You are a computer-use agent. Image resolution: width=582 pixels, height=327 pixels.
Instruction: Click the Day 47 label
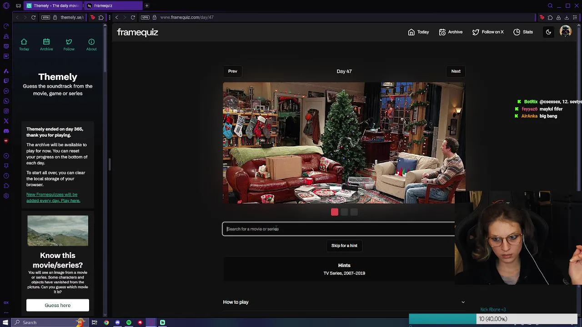coord(344,71)
